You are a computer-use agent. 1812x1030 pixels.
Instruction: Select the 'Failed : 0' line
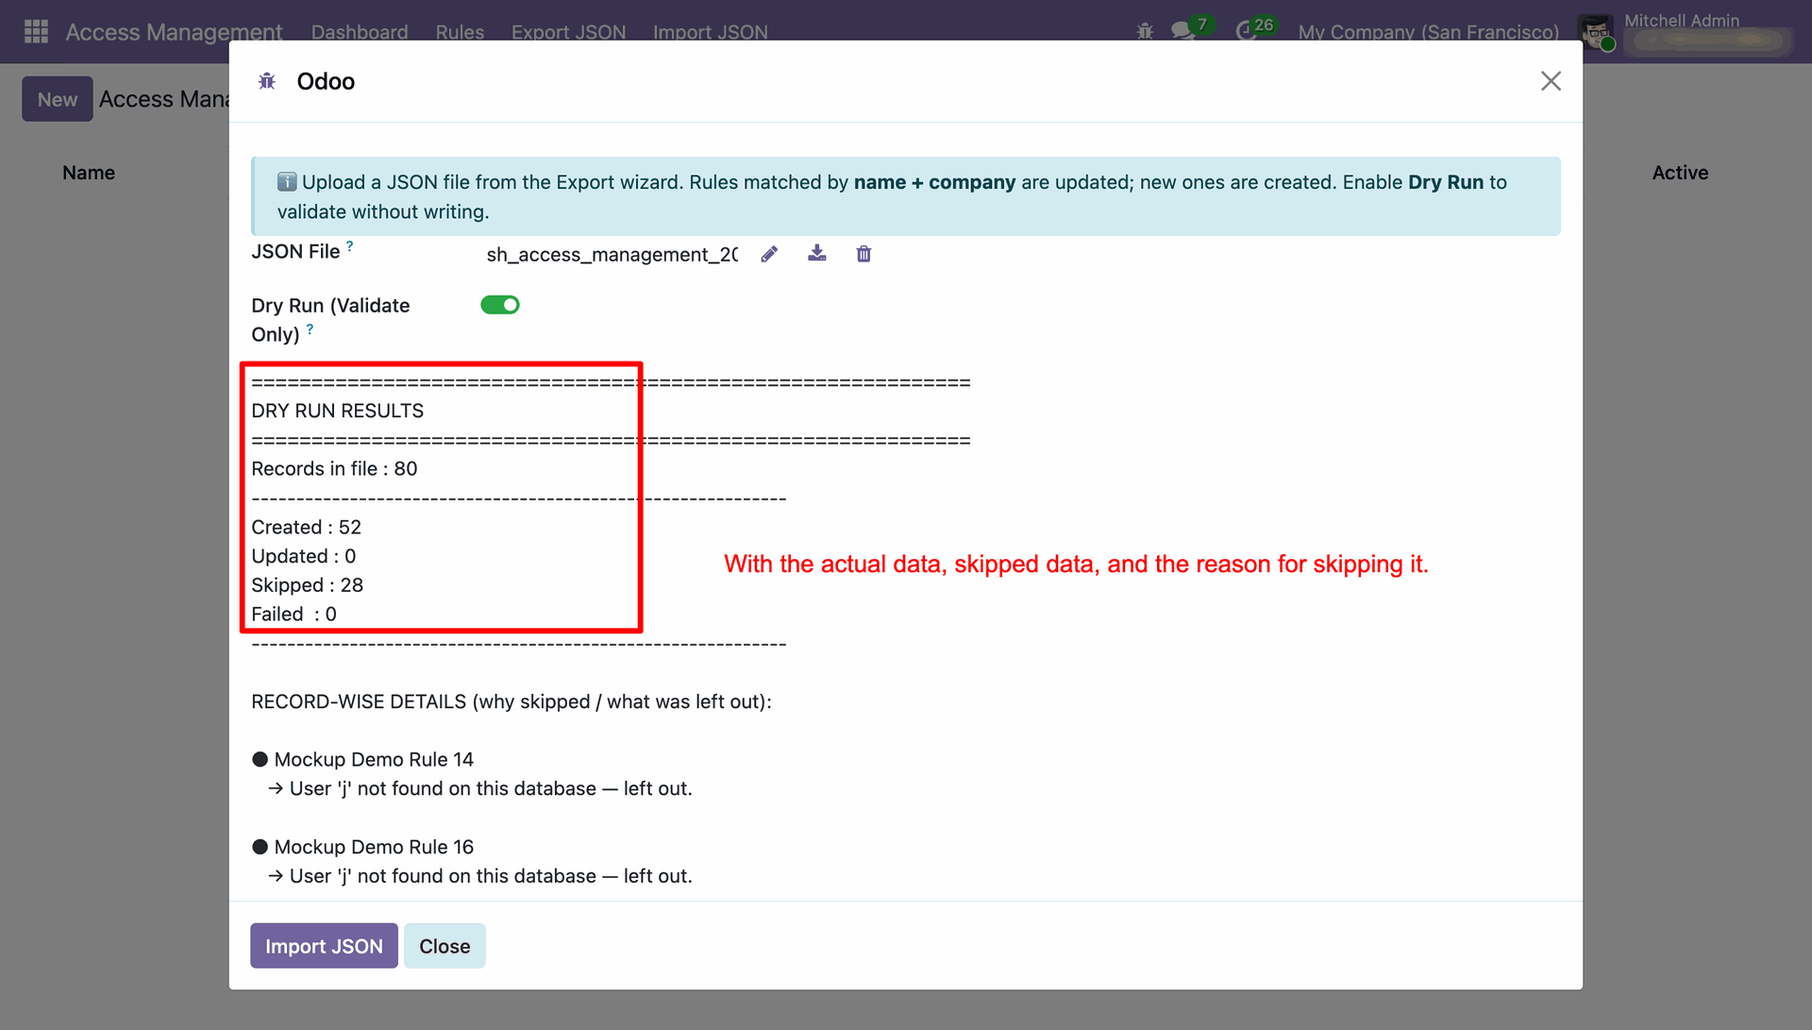(x=294, y=615)
